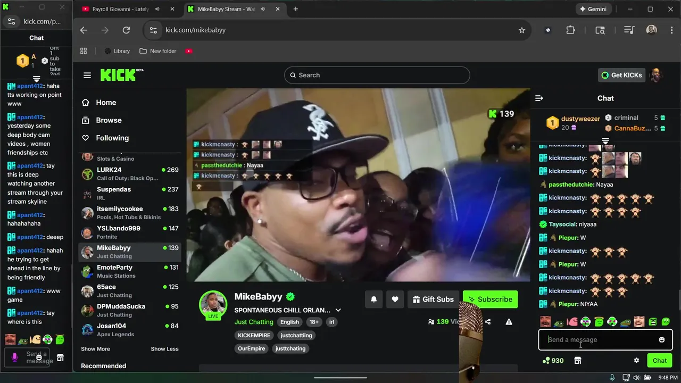Switch to the Payroll Giovanni tab
This screenshot has width=681, height=383.
coord(128,9)
